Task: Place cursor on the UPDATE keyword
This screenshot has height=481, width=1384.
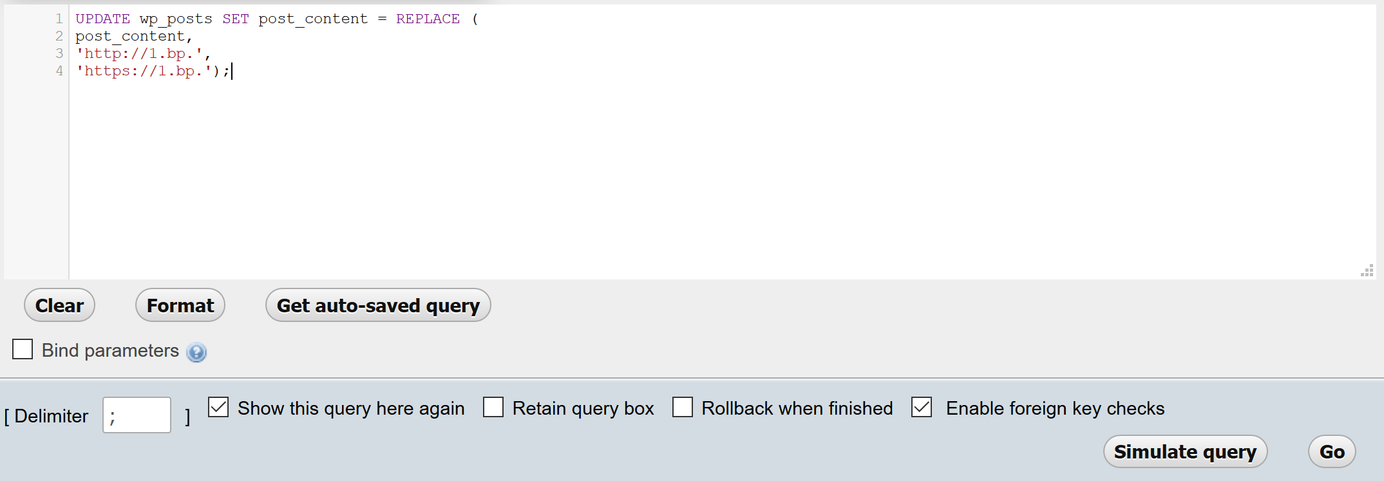Action: point(102,19)
